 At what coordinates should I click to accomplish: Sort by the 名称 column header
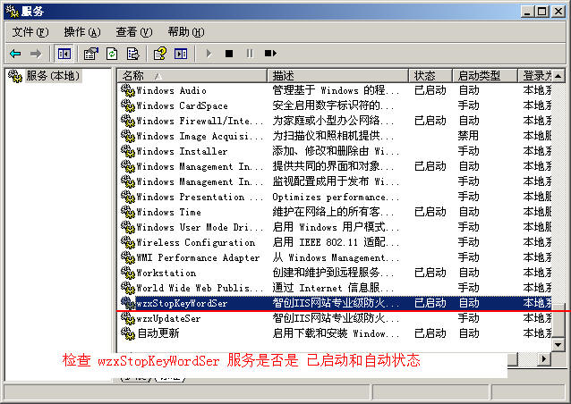[x=192, y=76]
